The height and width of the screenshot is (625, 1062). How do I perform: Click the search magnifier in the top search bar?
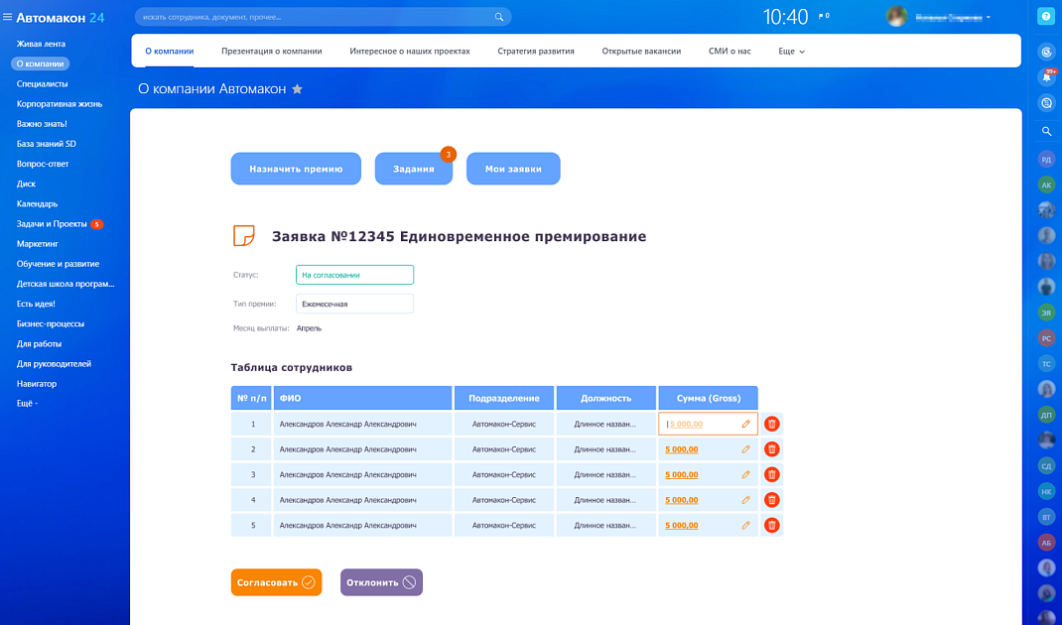pos(498,17)
